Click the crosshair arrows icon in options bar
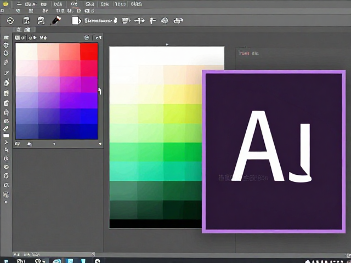The width and height of the screenshot is (351, 263). (x=139, y=21)
